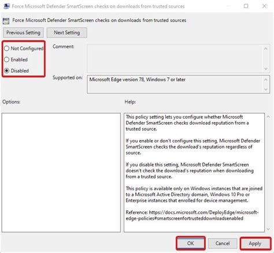Click the empty Options pane
Screen dimensions: 274x253
pos(61,172)
